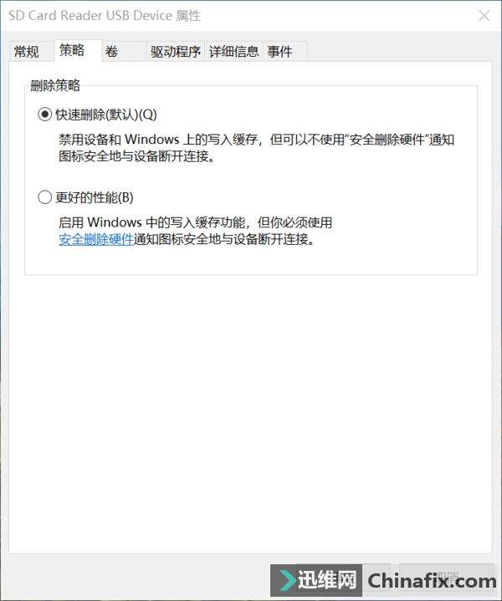Select the 快速删除(默认) radio button
Screen dimensions: 502x601
pos(45,115)
